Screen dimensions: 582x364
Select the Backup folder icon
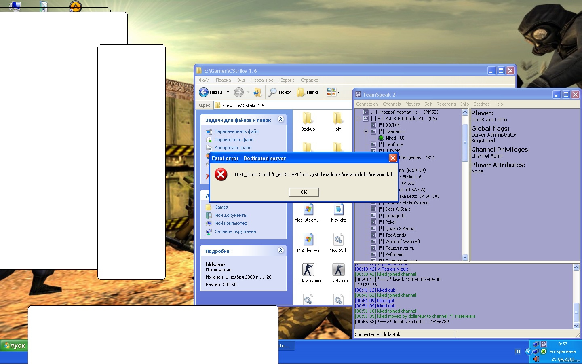308,119
